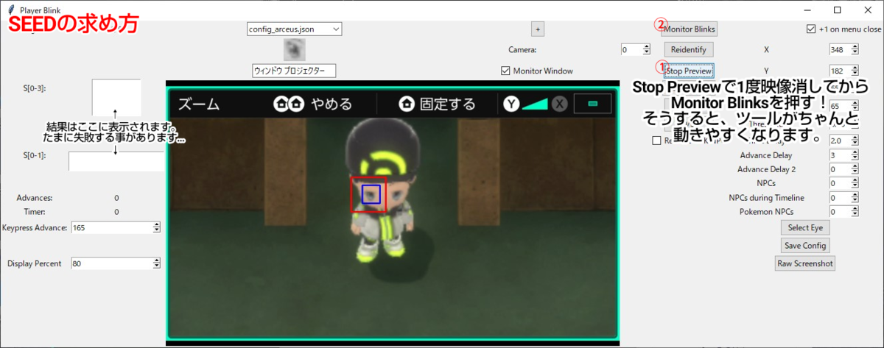Viewport: 884px width, 348px height.
Task: Click the Player Blink feather title icon
Action: point(10,10)
